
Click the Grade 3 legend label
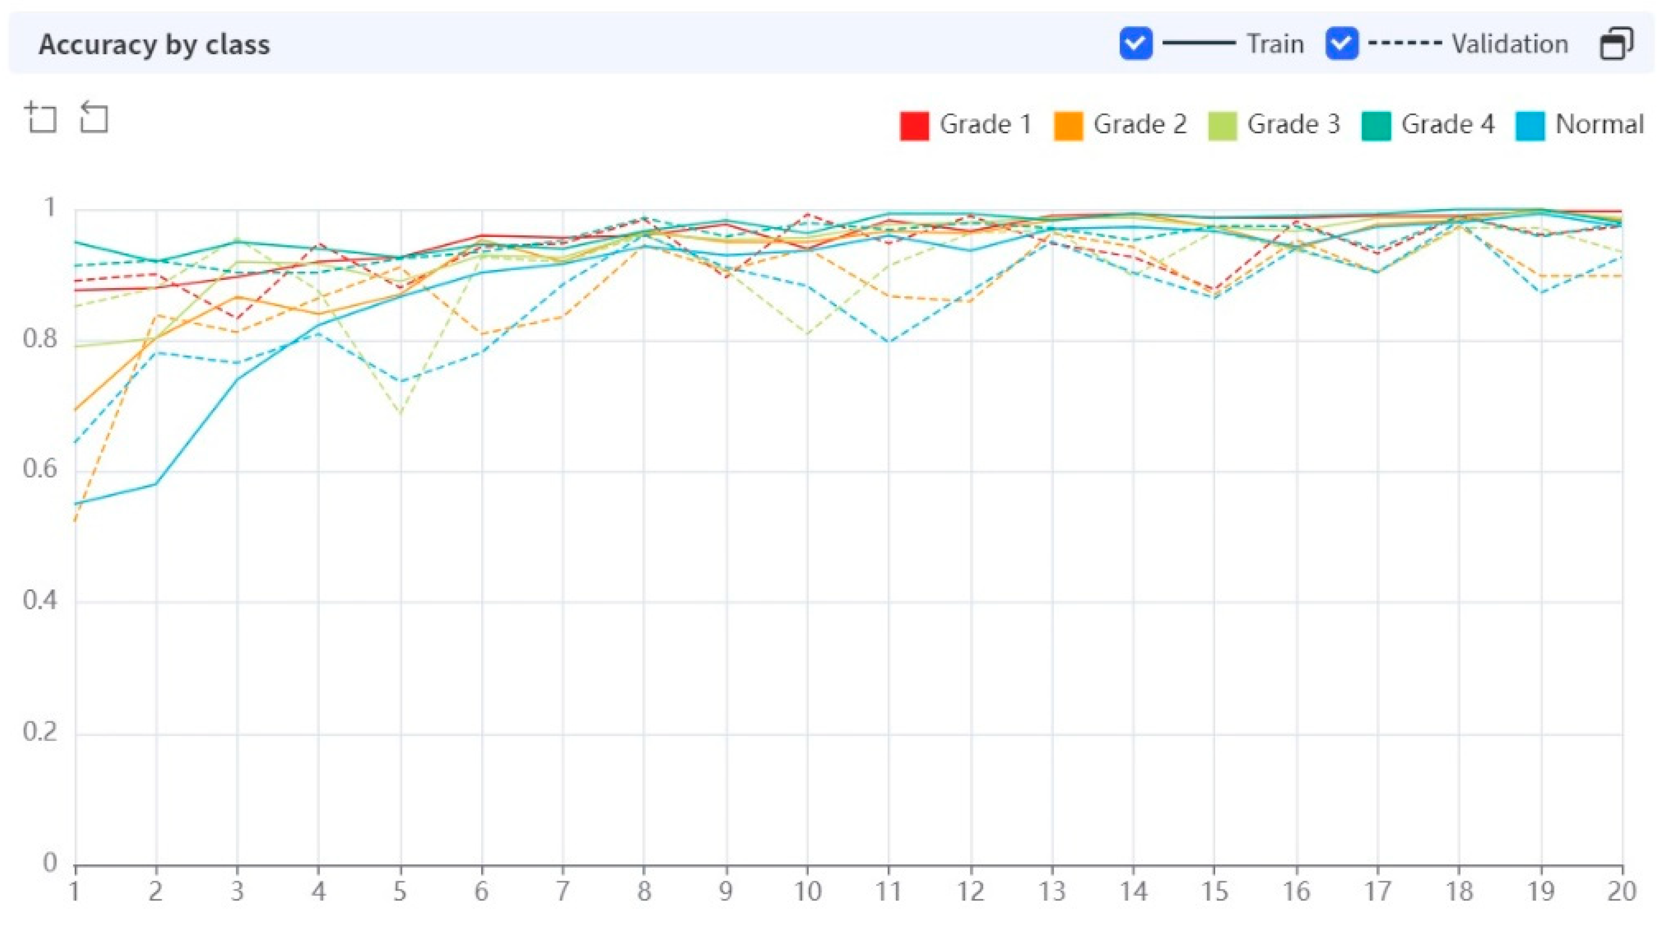pos(1293,124)
